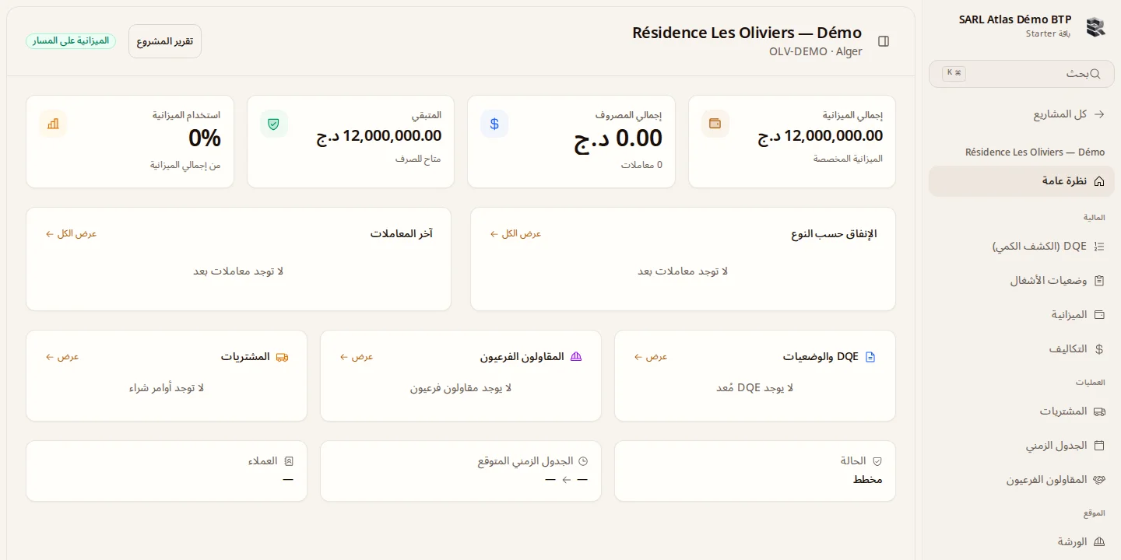Click عرض الكل in الإنفاق حسب النوع card

pyautogui.click(x=515, y=234)
